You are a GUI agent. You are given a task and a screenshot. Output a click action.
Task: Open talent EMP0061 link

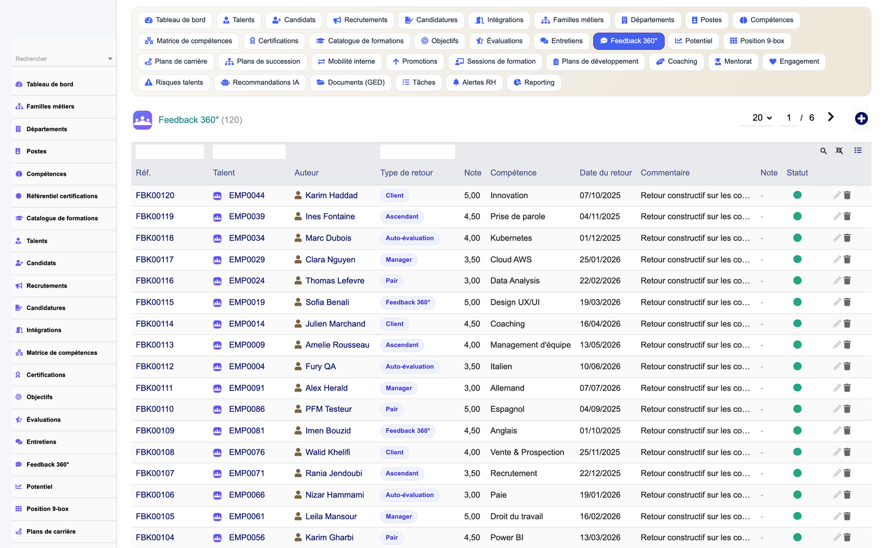pyautogui.click(x=247, y=516)
